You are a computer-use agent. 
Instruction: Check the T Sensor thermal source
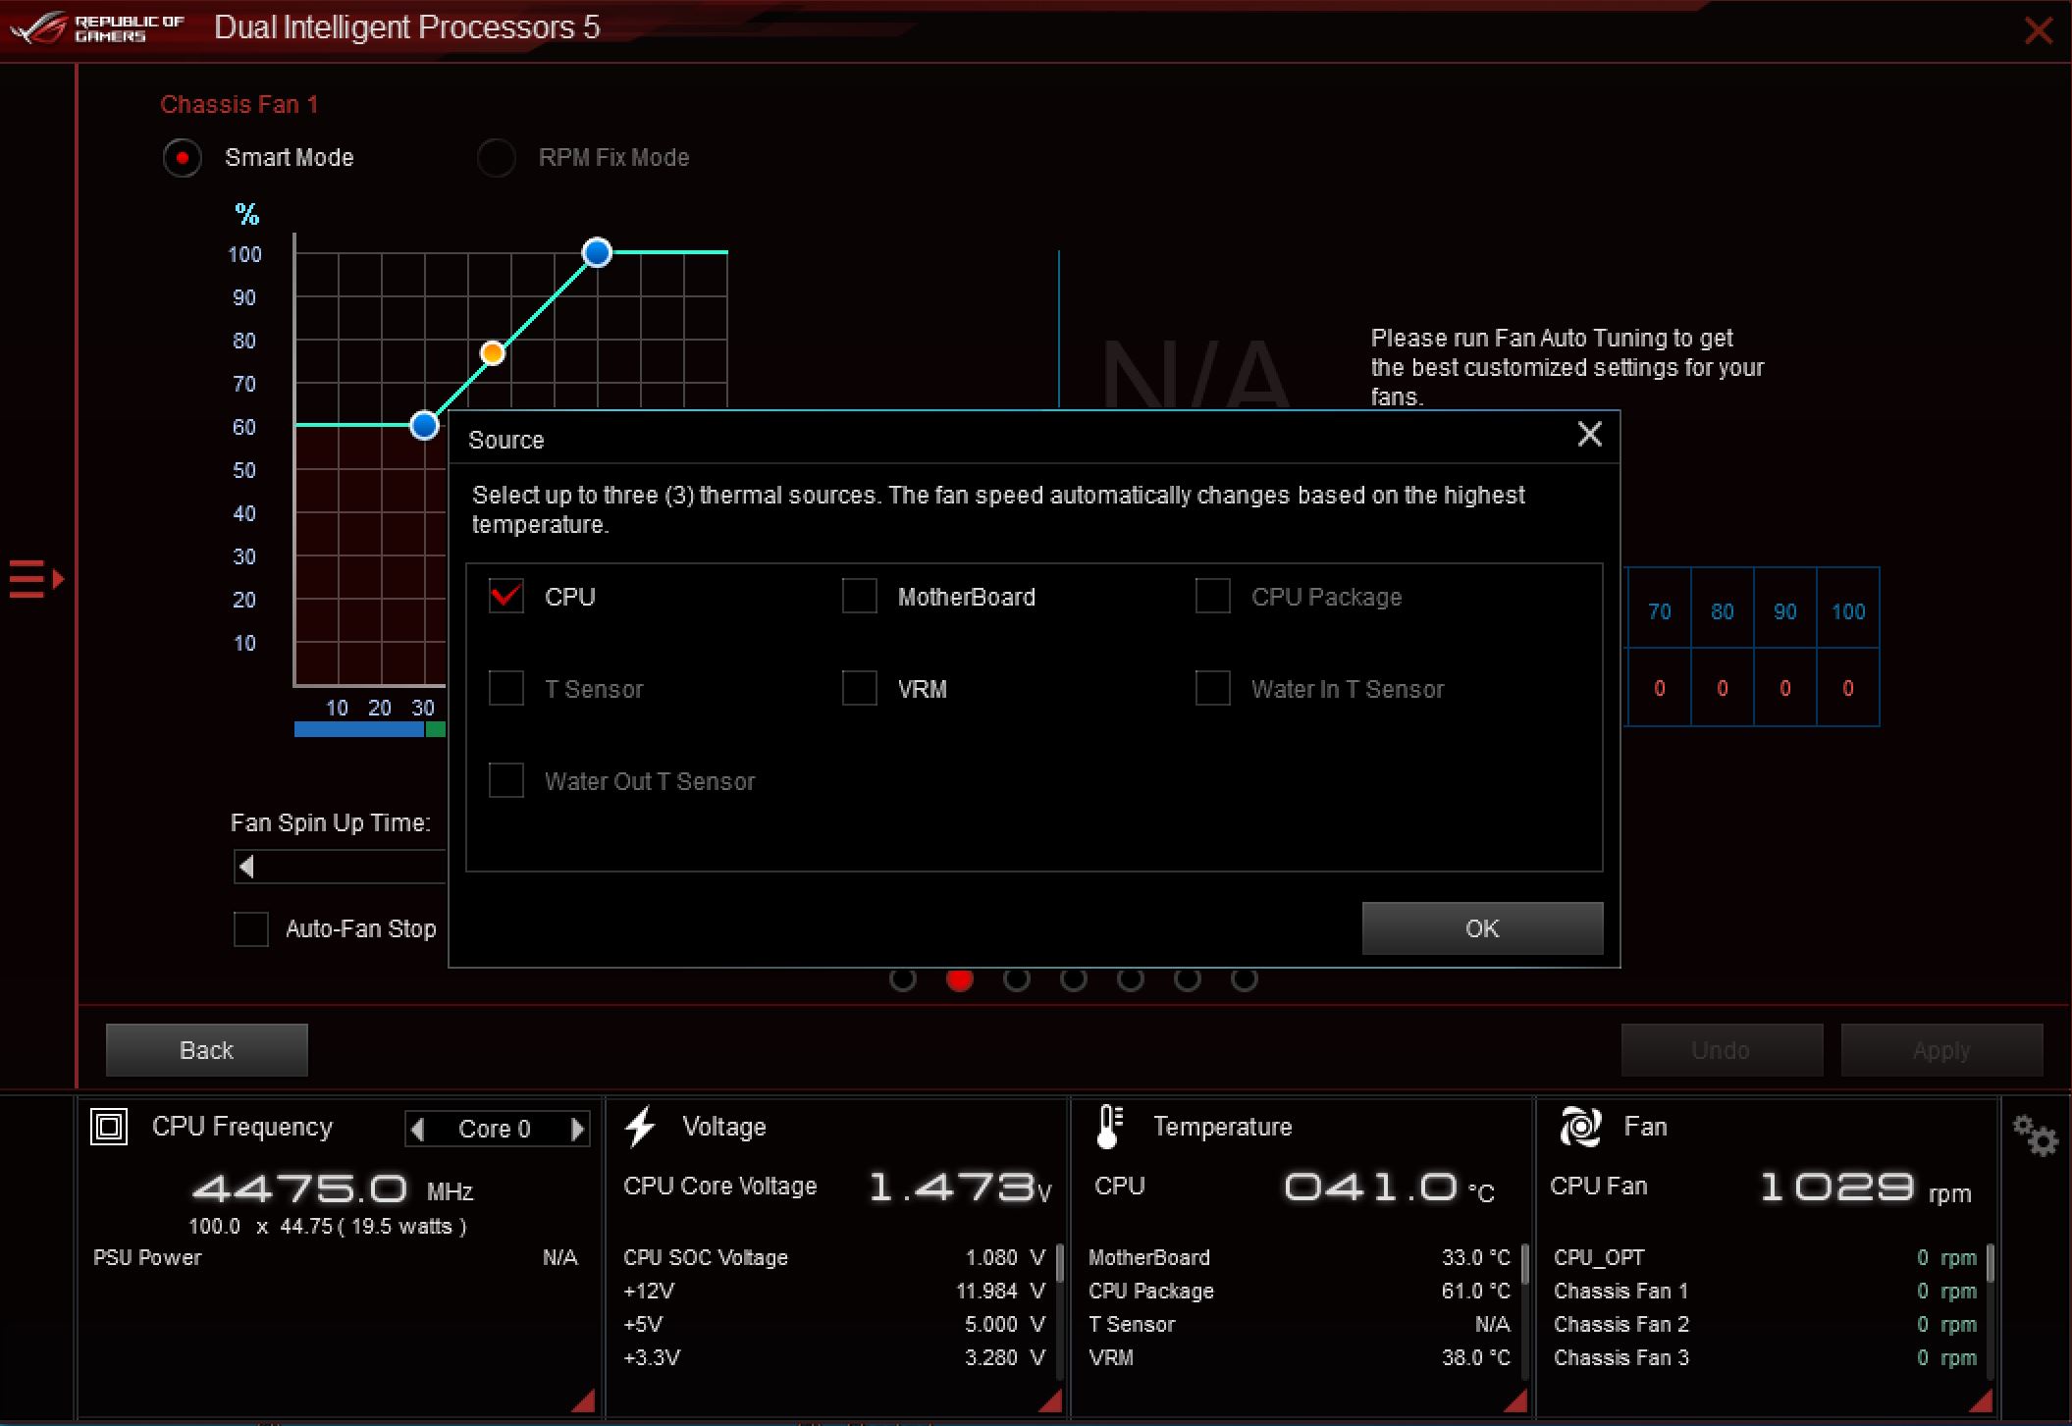click(506, 688)
